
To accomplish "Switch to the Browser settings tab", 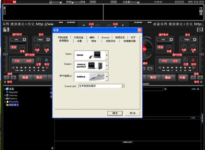I will pos(105,37).
